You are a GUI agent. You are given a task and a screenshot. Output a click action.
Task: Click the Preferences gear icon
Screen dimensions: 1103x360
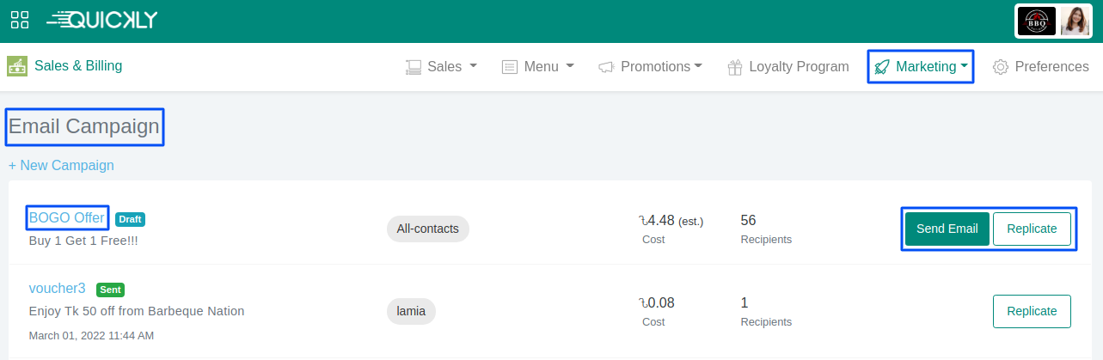1001,67
